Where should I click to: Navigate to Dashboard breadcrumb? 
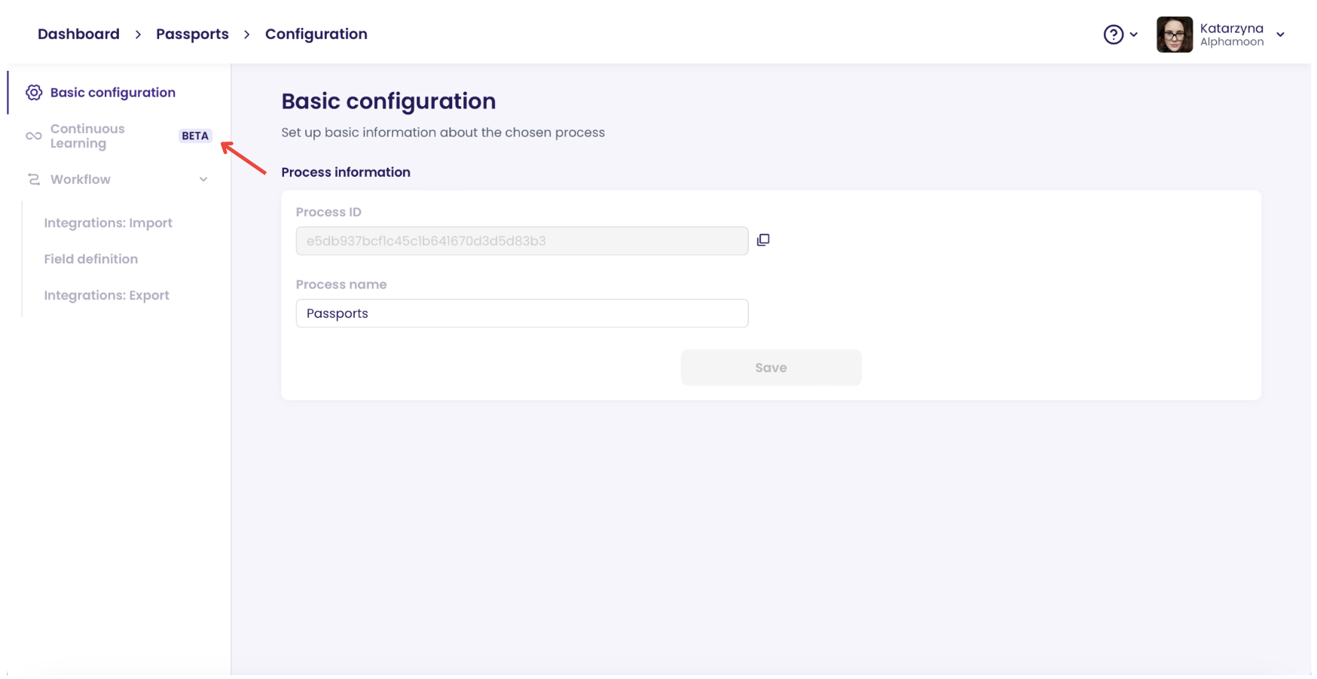point(78,34)
